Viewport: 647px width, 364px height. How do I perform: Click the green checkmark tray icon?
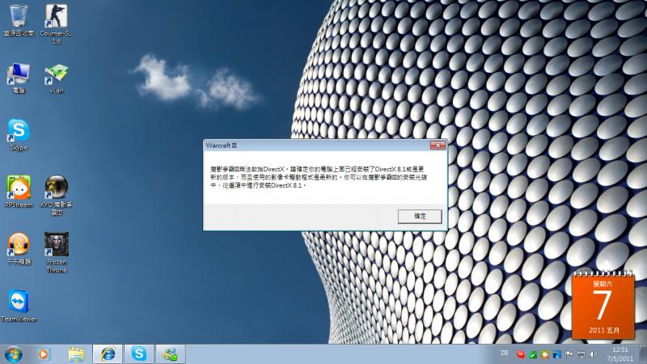(533, 354)
